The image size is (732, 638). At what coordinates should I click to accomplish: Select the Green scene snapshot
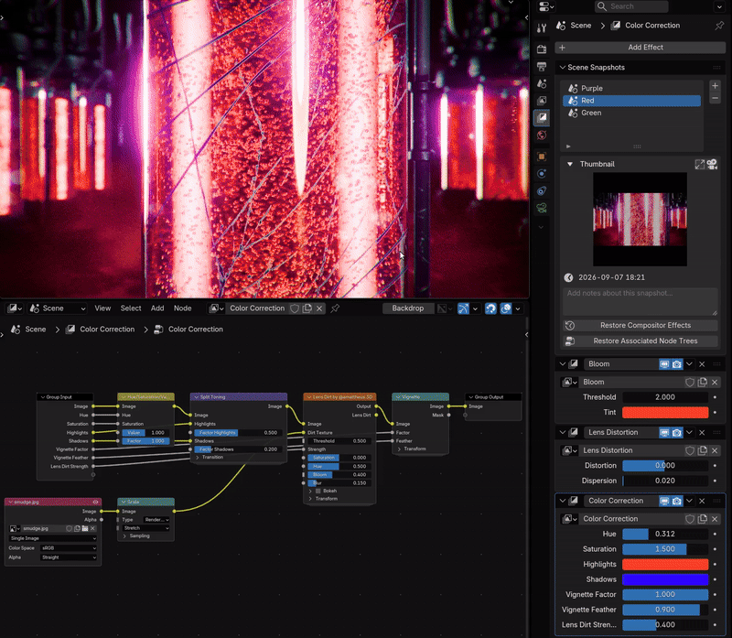[x=631, y=113]
